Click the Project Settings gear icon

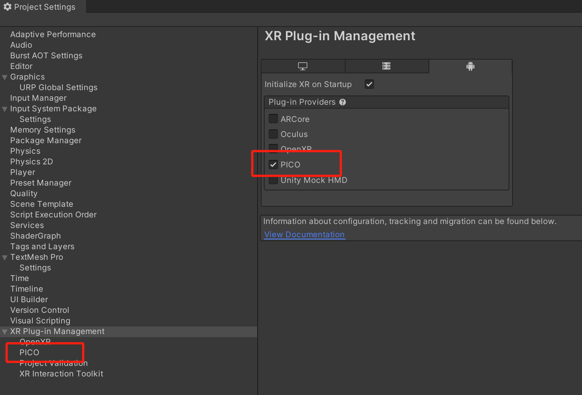[8, 7]
